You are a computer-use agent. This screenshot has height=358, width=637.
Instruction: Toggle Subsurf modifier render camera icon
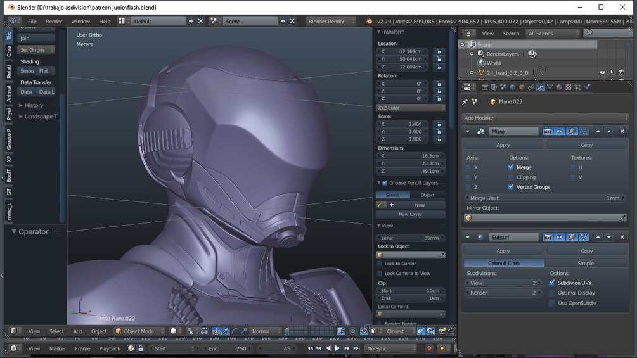click(548, 237)
